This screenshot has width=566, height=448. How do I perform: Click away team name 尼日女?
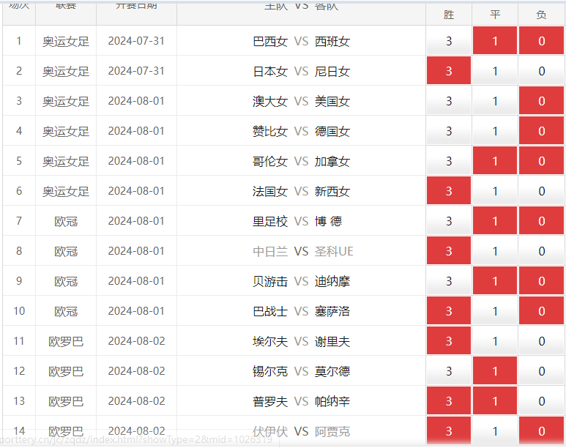332,72
